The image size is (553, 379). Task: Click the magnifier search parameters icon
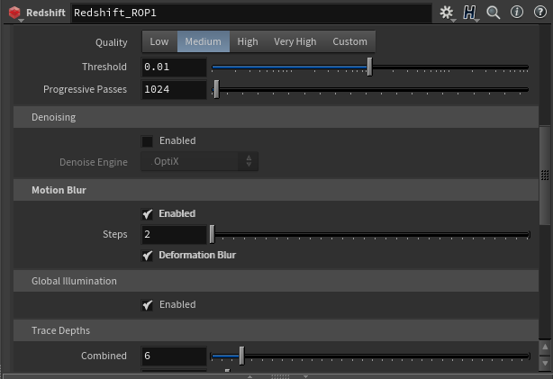(x=494, y=13)
